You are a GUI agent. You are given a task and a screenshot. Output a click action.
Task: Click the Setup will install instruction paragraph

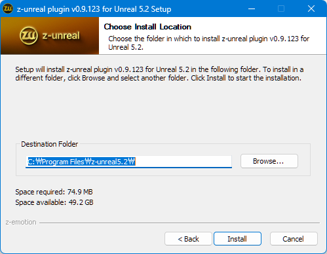click(x=159, y=73)
